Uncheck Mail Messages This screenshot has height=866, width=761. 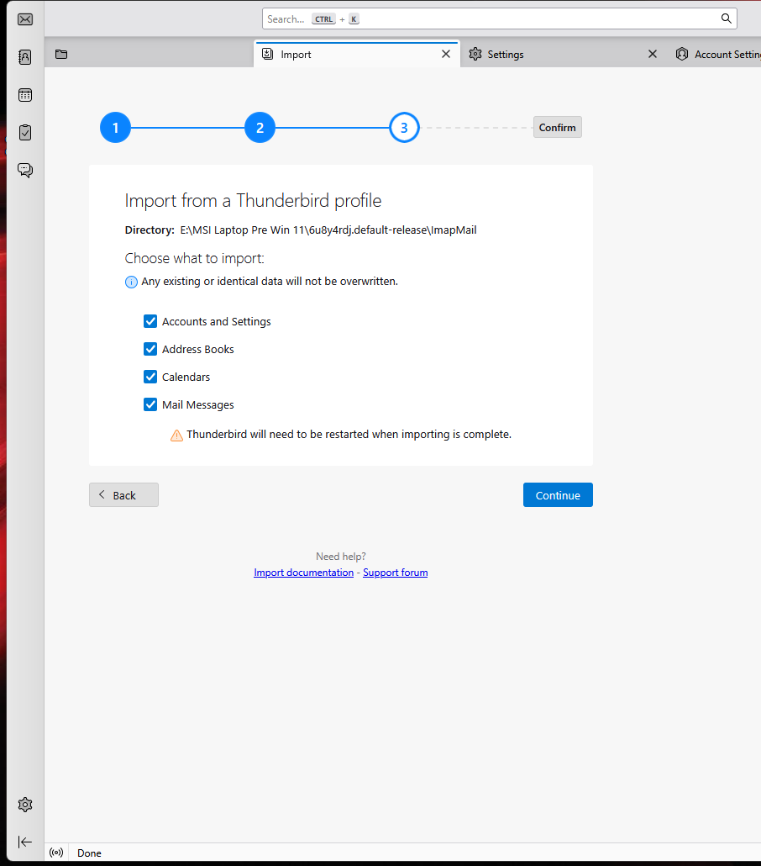pyautogui.click(x=150, y=404)
